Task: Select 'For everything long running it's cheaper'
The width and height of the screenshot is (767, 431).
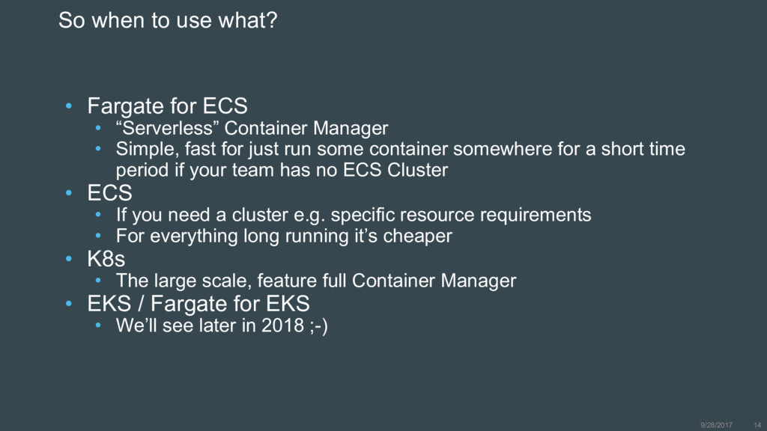Action: point(284,236)
